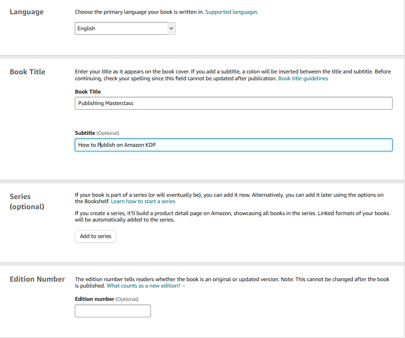Click the paragraph about the series product detail page
The height and width of the screenshot is (338, 405).
point(232,216)
